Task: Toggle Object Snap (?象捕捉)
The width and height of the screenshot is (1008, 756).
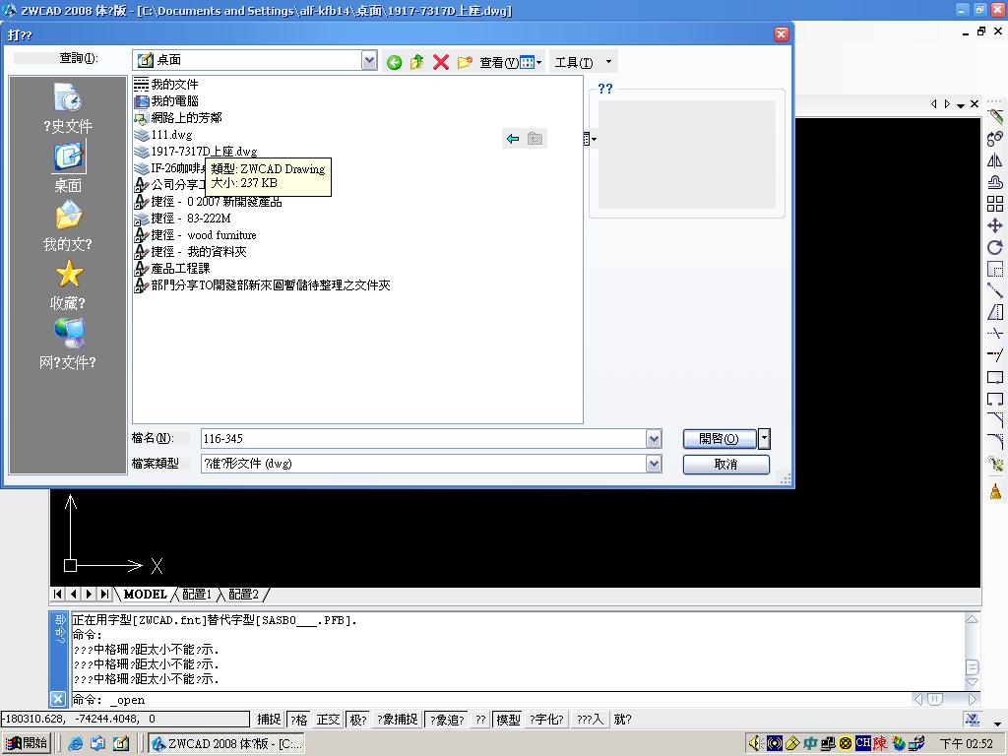Action: (398, 720)
